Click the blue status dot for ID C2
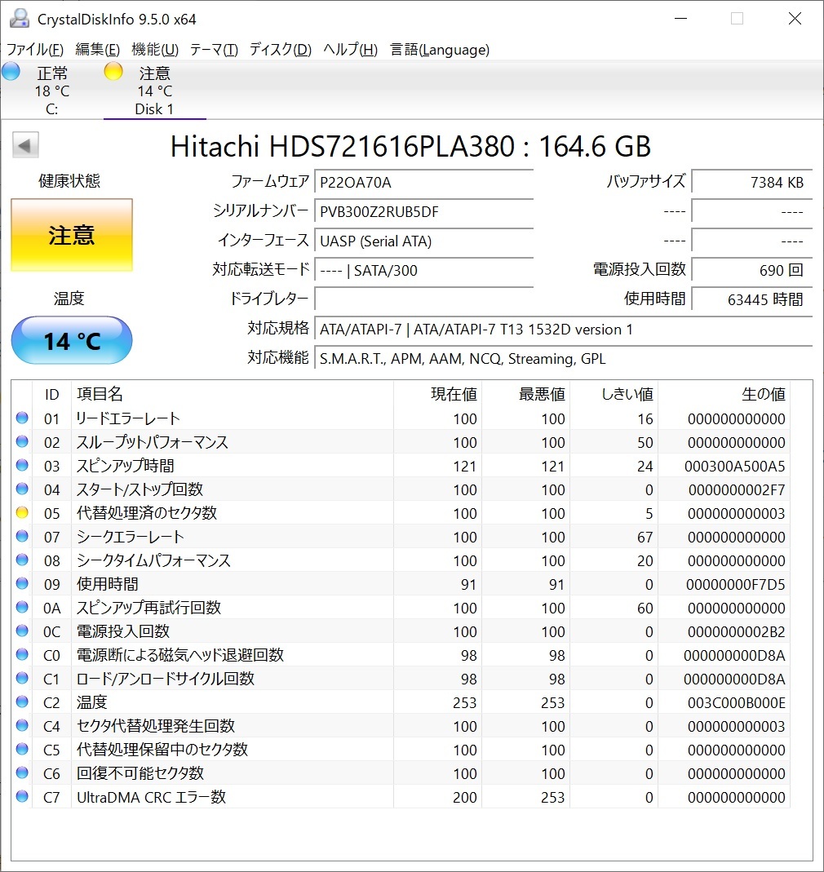 pos(22,702)
